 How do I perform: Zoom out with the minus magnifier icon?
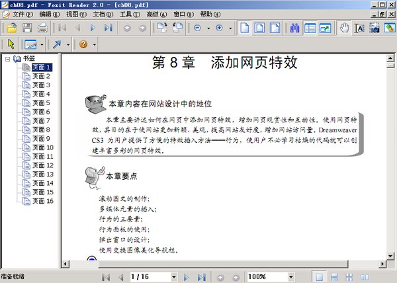pyautogui.click(x=197, y=28)
